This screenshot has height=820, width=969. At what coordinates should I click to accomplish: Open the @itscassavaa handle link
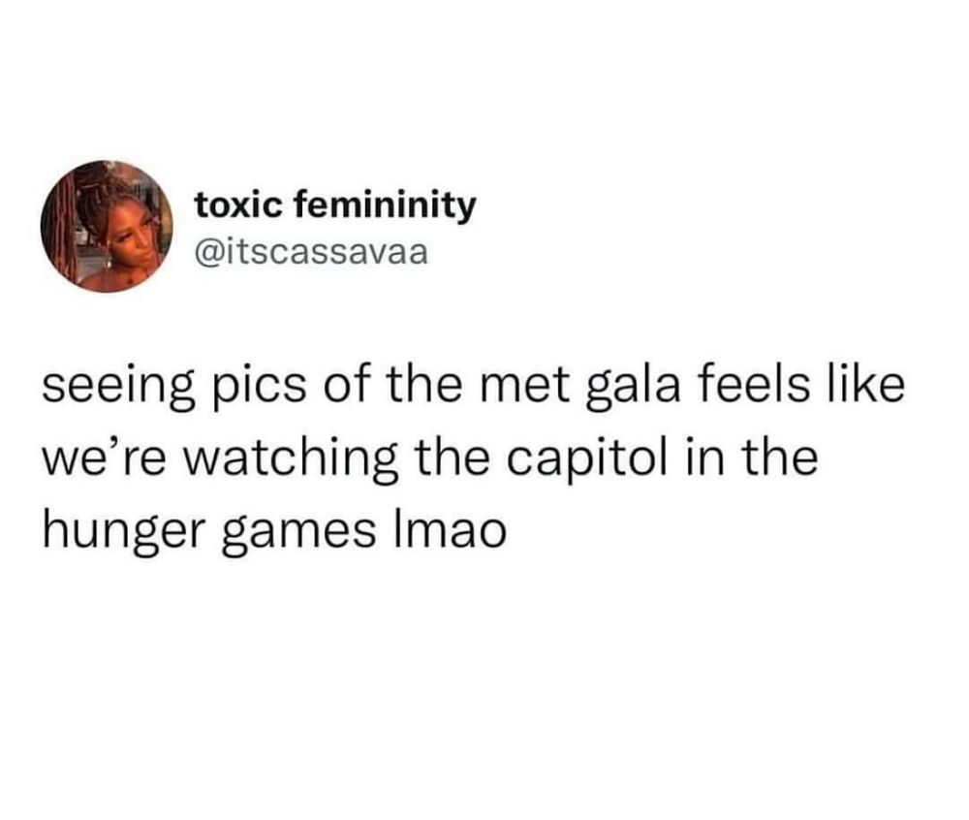pos(311,253)
